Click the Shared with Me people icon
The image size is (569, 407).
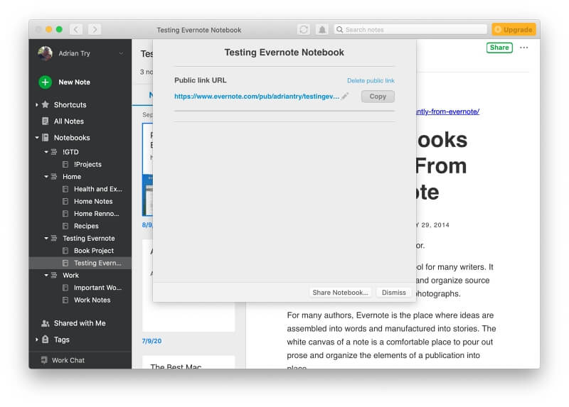pyautogui.click(x=46, y=323)
